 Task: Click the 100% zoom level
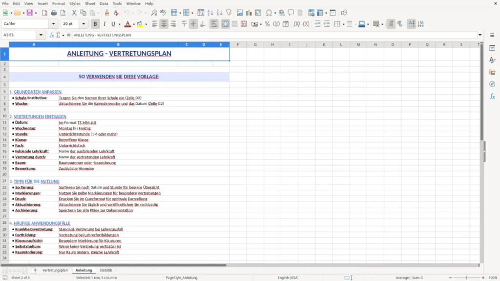coord(493,278)
